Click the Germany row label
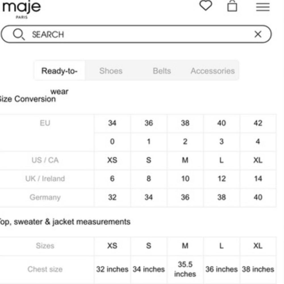Screen dimensions: 284x284 point(45,197)
